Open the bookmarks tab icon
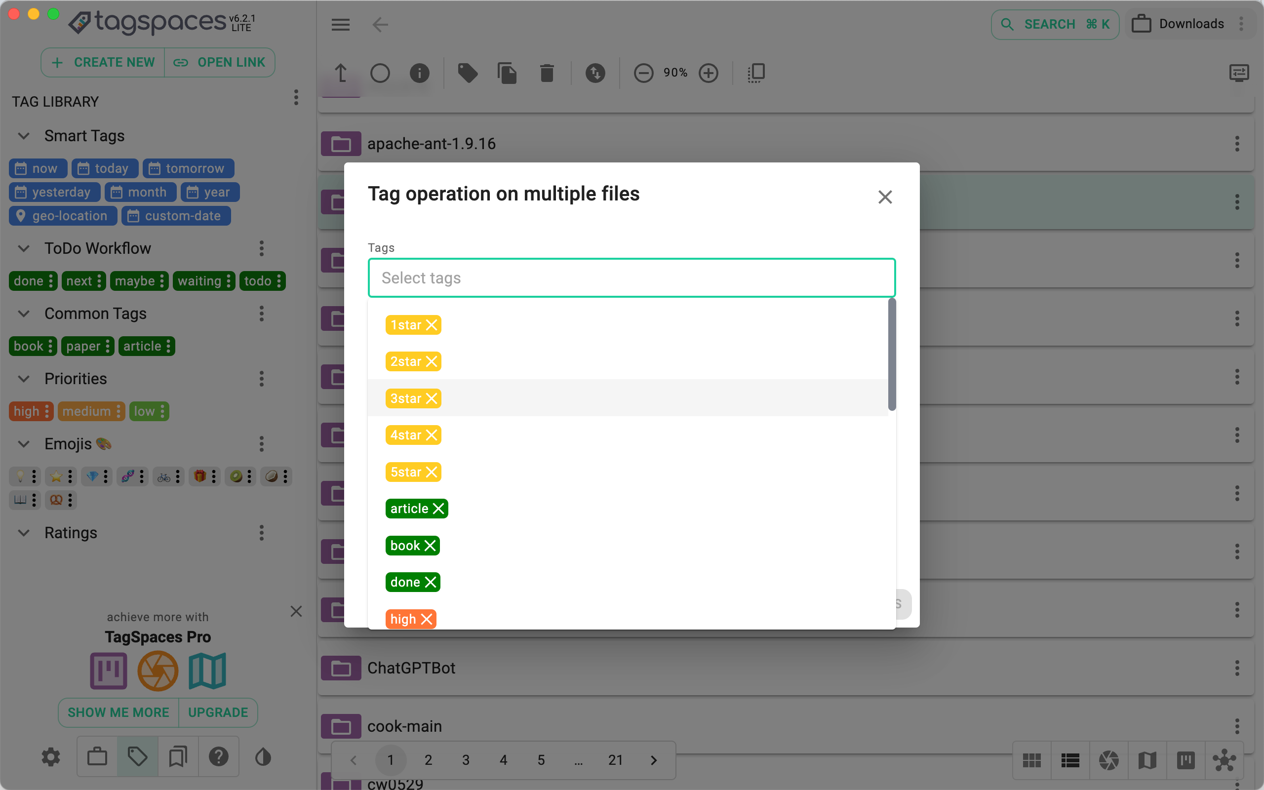 [178, 756]
